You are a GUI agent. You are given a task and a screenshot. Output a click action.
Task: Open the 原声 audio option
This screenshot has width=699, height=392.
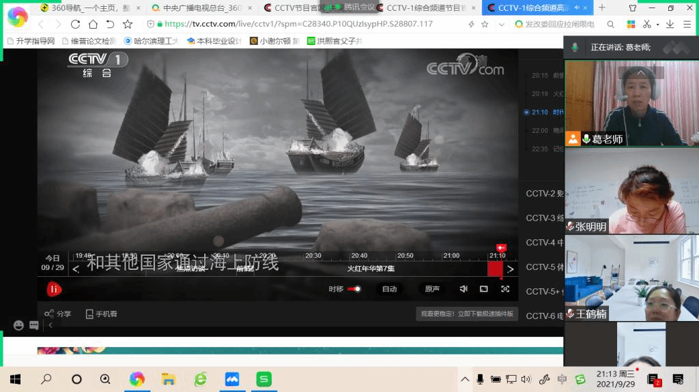(432, 289)
